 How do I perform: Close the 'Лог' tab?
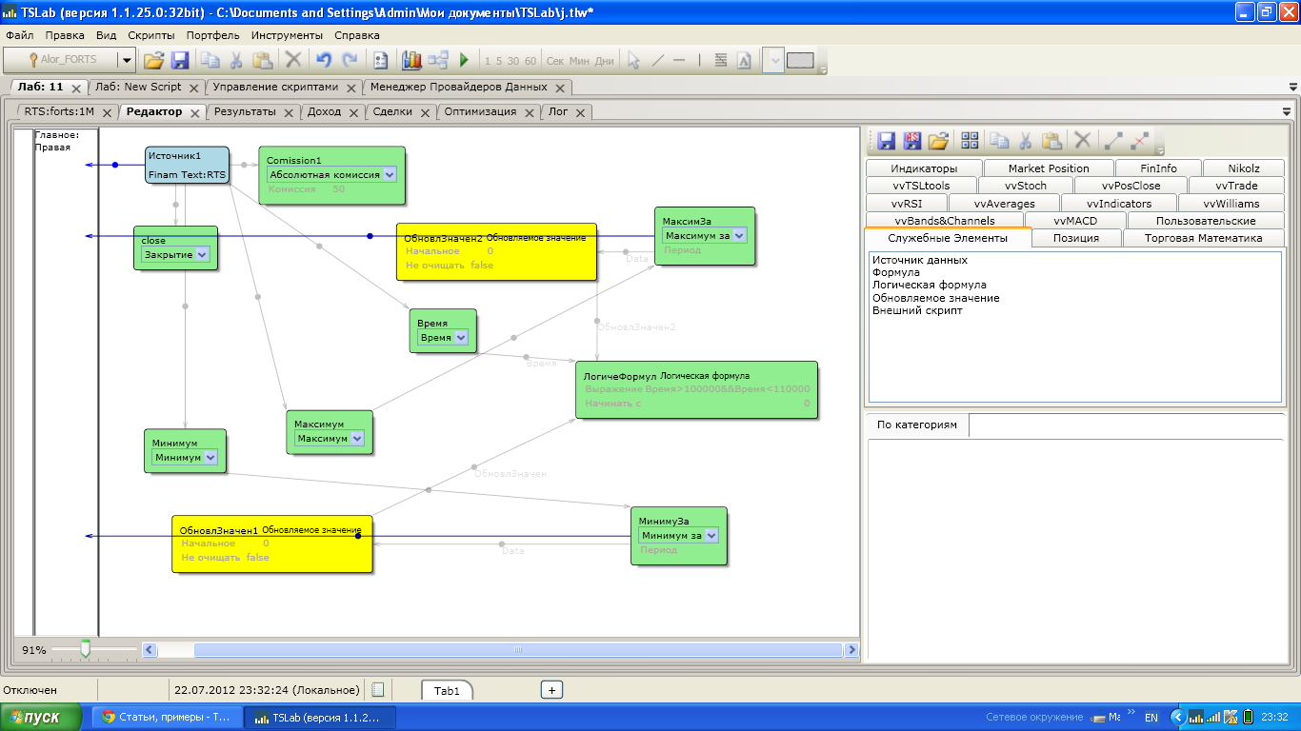[x=579, y=112]
